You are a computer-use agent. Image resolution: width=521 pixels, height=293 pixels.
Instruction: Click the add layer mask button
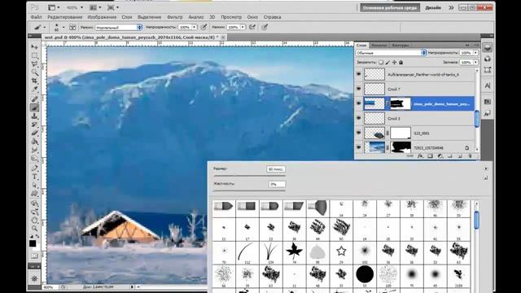(x=430, y=155)
